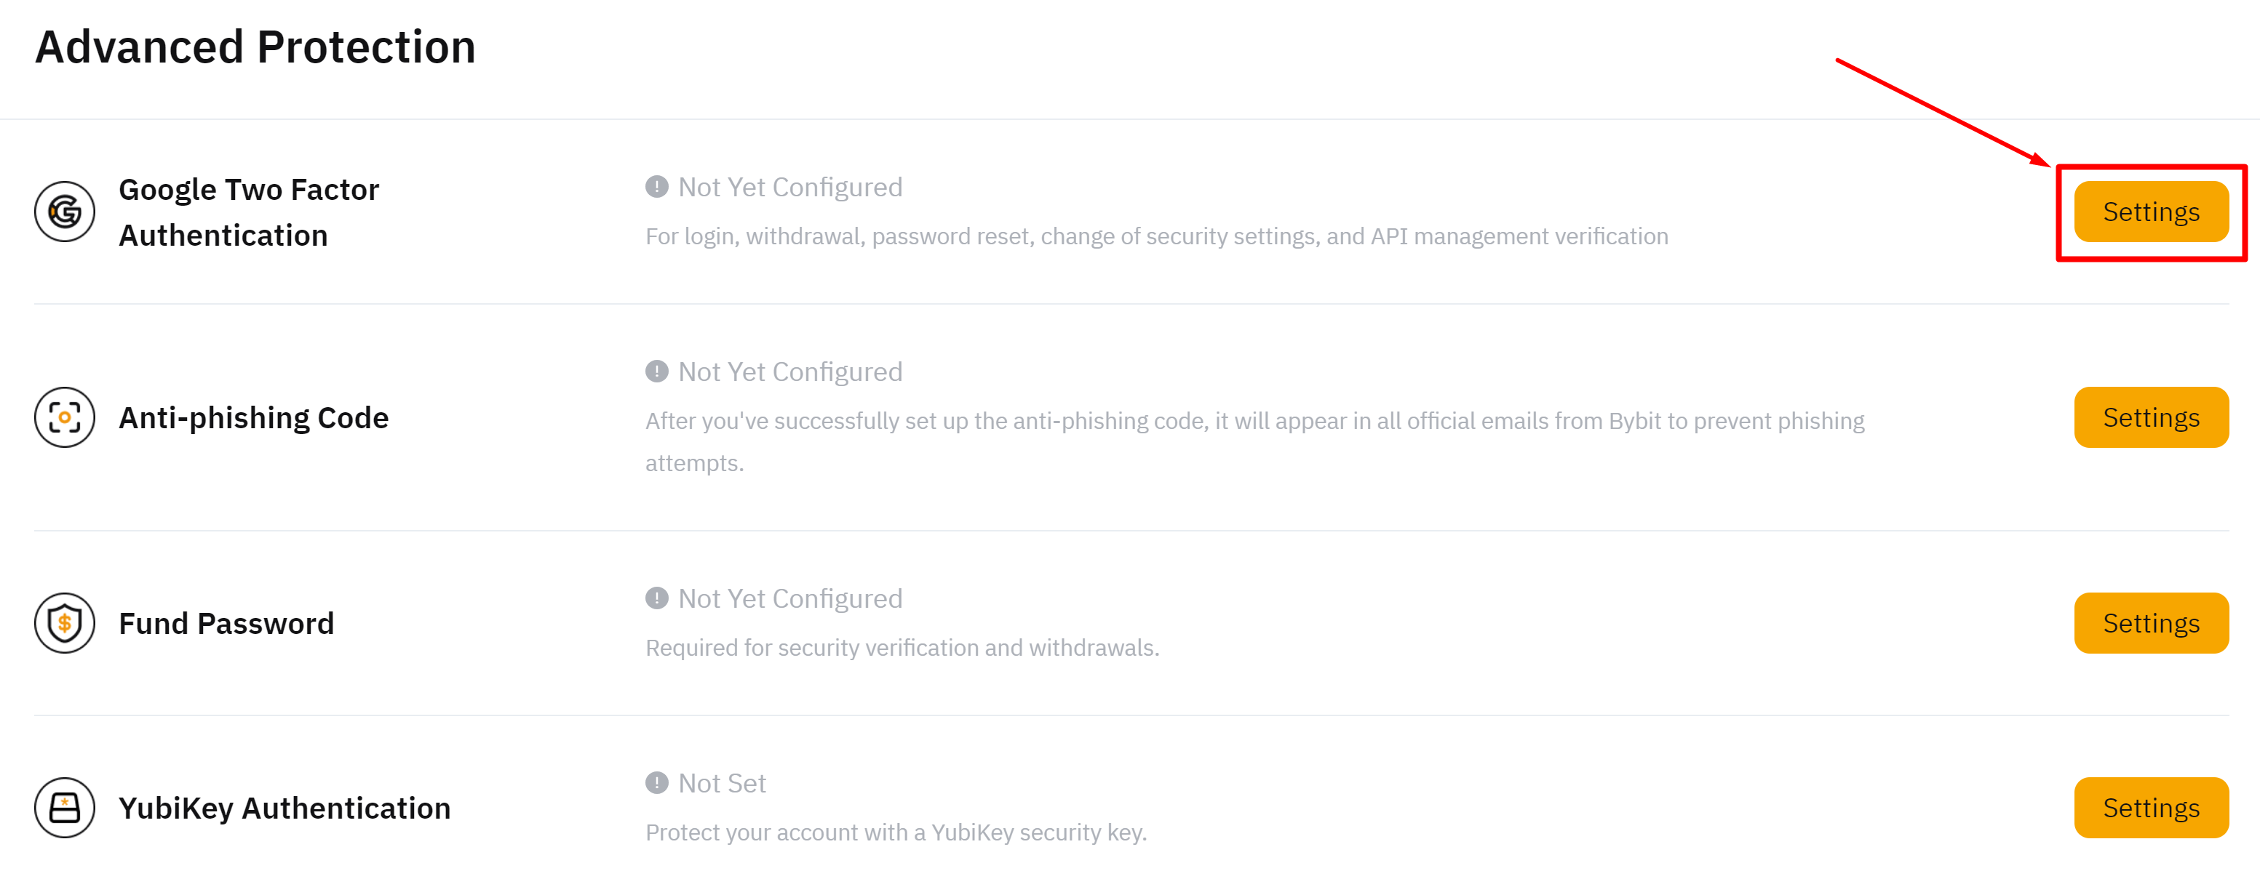Click the YubiKey 'Not Set' exclamation icon
This screenshot has height=879, width=2260.
pyautogui.click(x=656, y=782)
